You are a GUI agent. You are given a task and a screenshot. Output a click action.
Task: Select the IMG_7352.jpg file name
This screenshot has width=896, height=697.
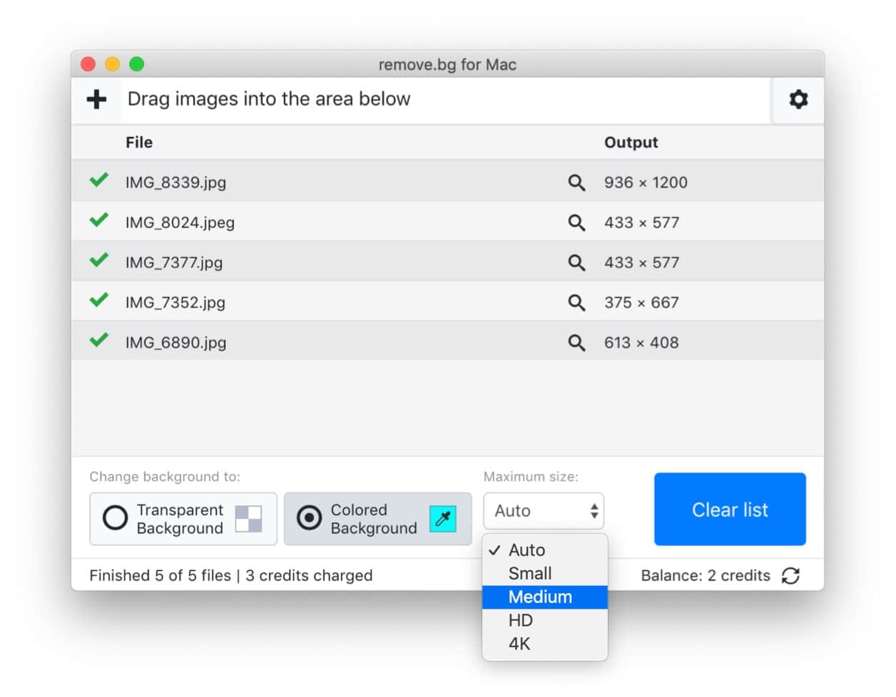tap(175, 302)
